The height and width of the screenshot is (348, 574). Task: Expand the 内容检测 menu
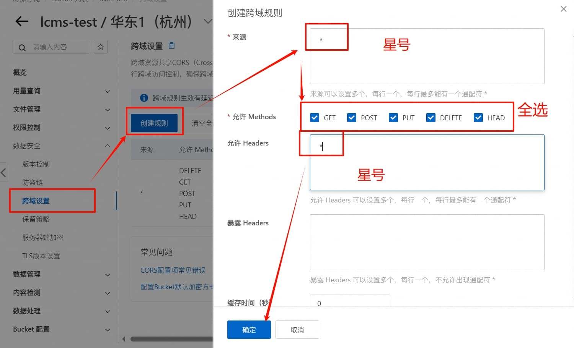tap(108, 293)
